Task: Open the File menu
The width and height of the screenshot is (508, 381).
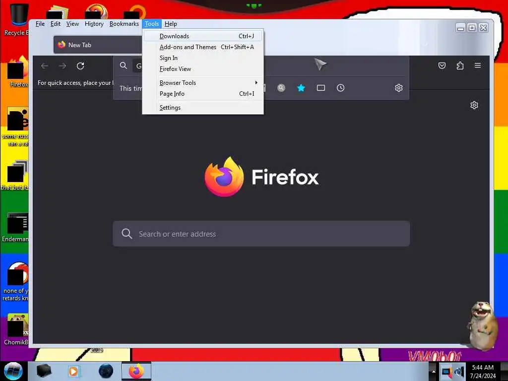Action: click(x=40, y=24)
